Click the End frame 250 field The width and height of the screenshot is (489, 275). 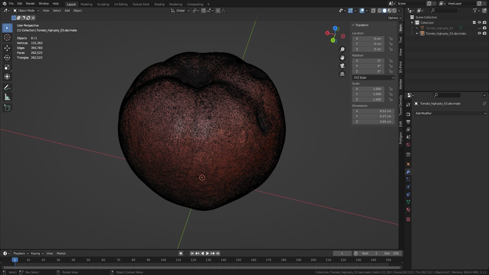(392, 253)
